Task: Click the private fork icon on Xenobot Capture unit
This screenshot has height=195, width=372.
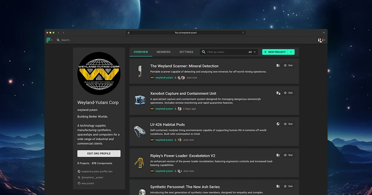Action: [x=278, y=93]
